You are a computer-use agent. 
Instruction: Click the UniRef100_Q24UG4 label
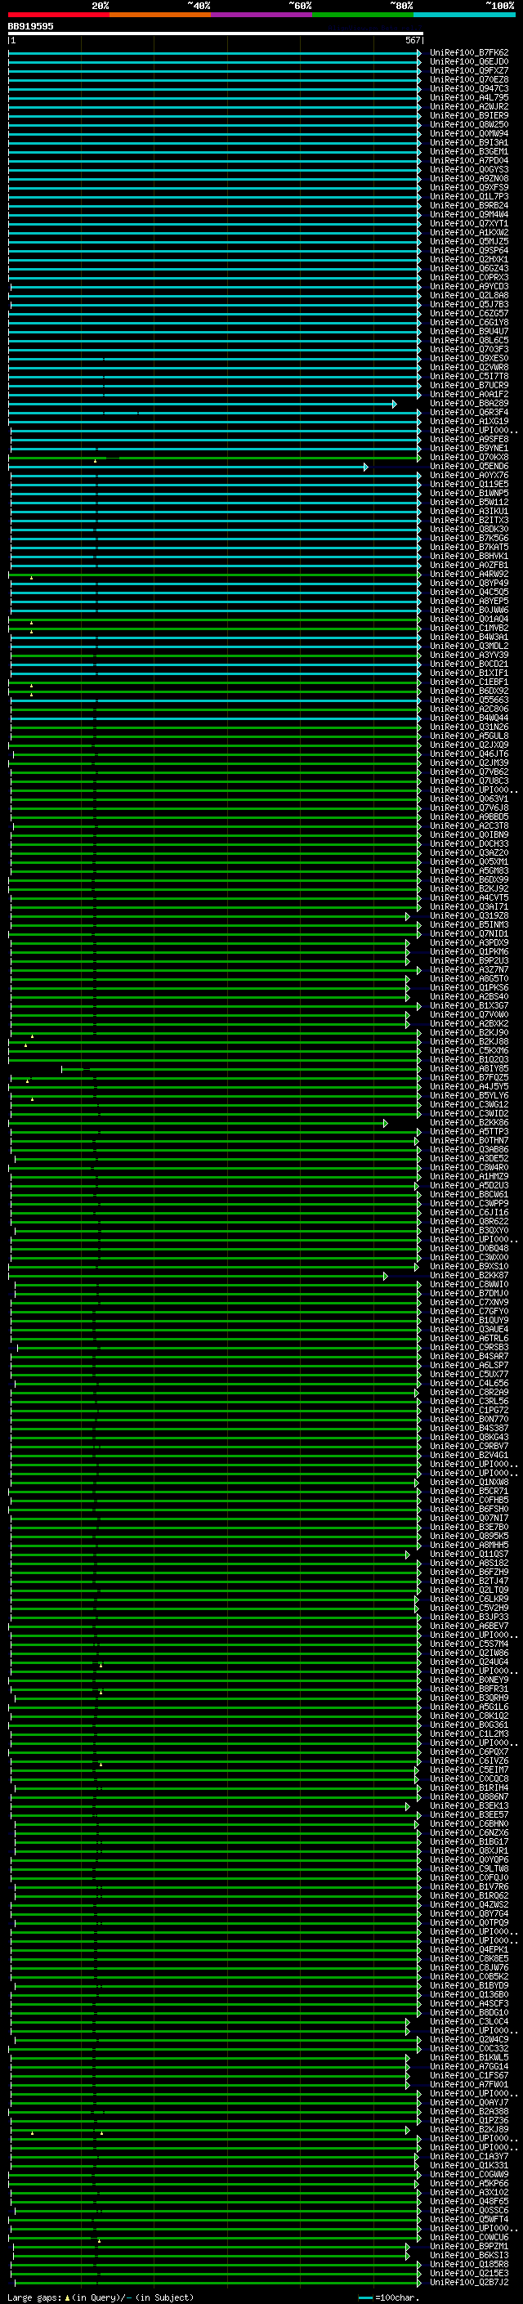click(468, 1662)
